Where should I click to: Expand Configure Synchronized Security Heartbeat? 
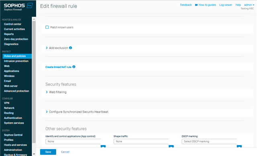coord(77,112)
